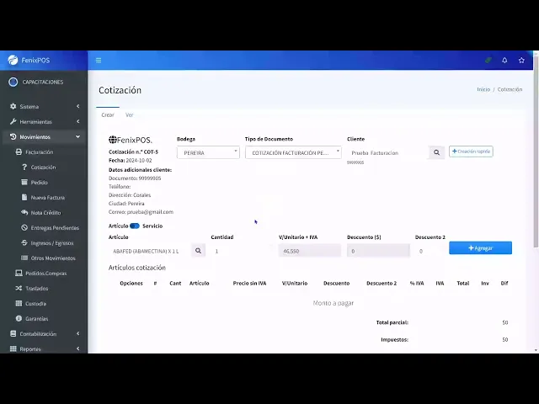Image resolution: width=539 pixels, height=404 pixels.
Task: Search client with magnifier button
Action: click(x=436, y=152)
